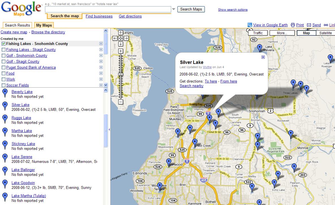This screenshot has width=335, height=205.
Task: Click the Search nearby link
Action: point(192,86)
